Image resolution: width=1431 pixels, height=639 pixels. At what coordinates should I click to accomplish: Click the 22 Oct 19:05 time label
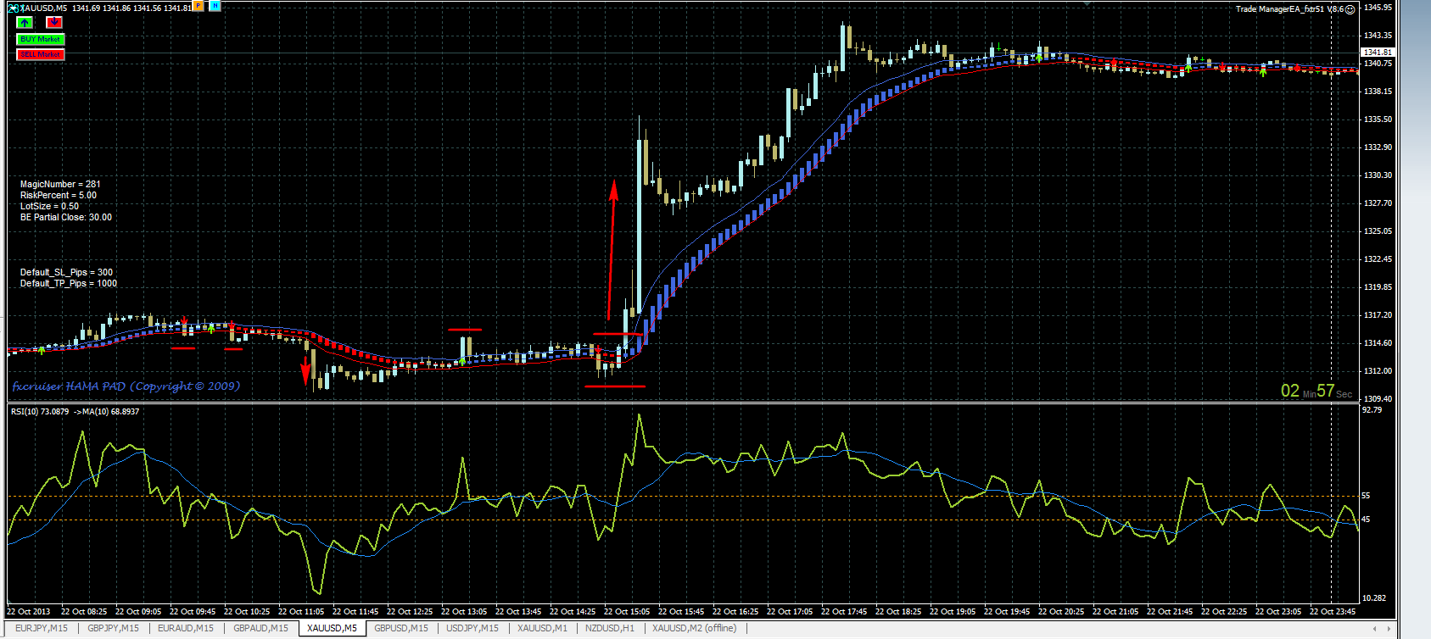953,611
